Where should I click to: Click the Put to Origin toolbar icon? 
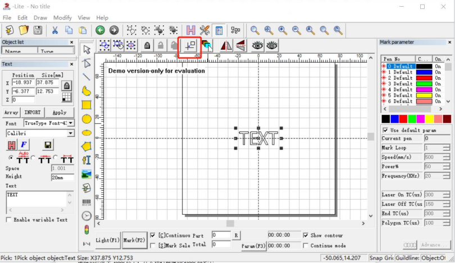point(190,45)
